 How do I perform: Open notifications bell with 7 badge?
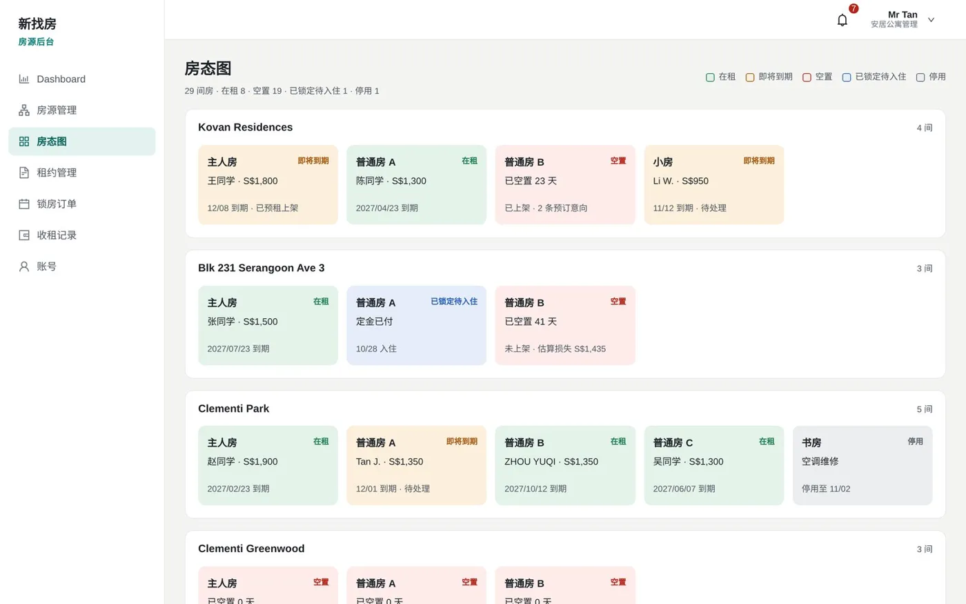tap(842, 20)
